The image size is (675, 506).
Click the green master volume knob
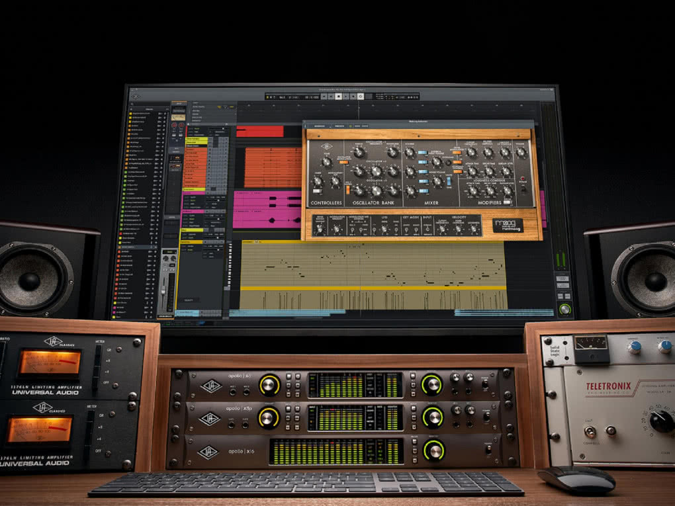564,309
